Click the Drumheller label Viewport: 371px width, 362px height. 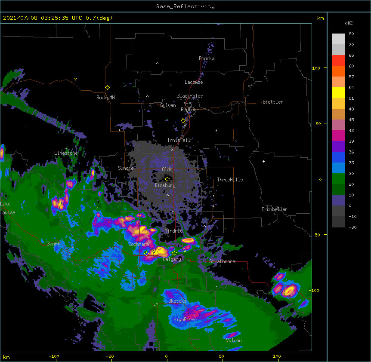275,209
